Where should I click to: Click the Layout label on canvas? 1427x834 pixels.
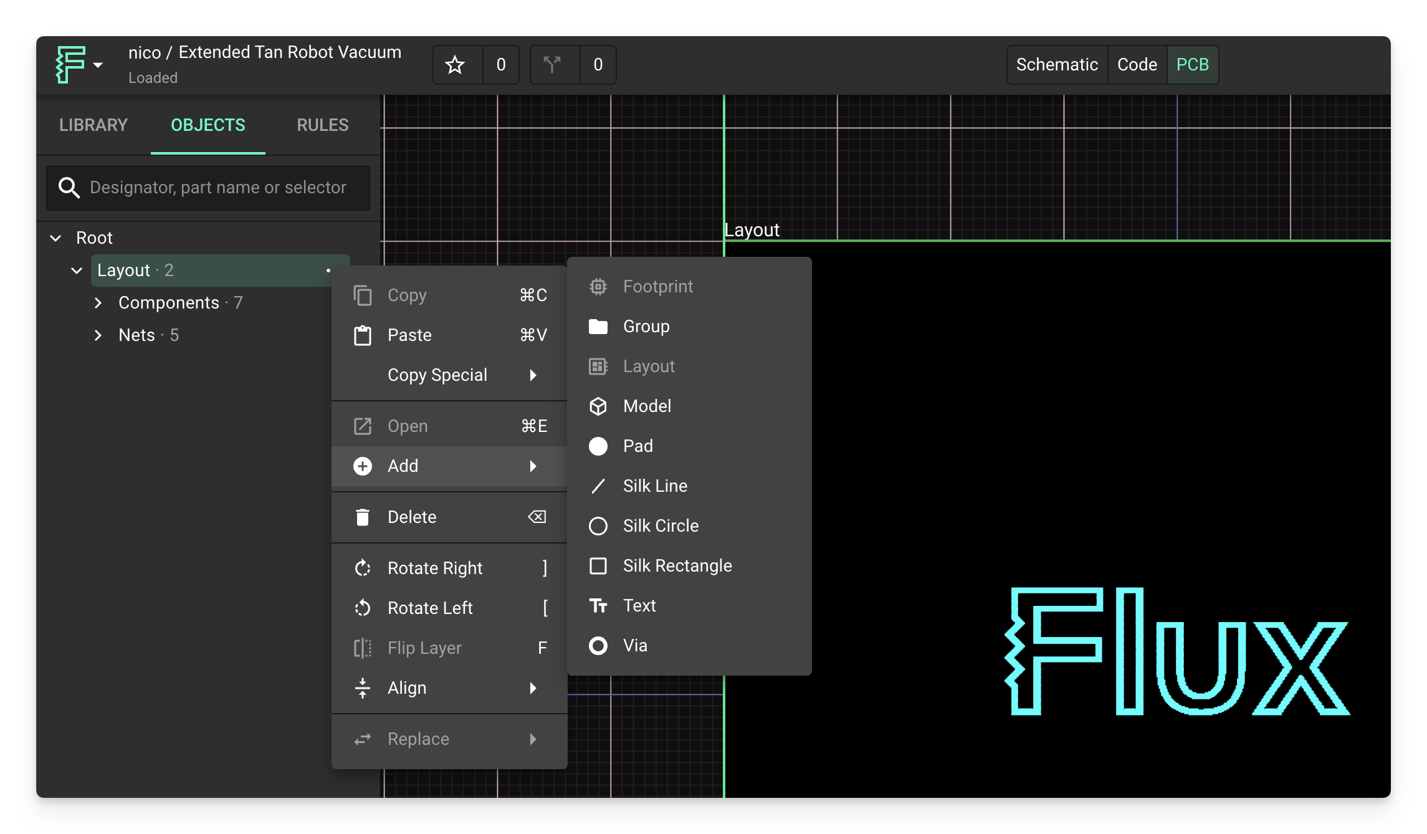click(752, 230)
